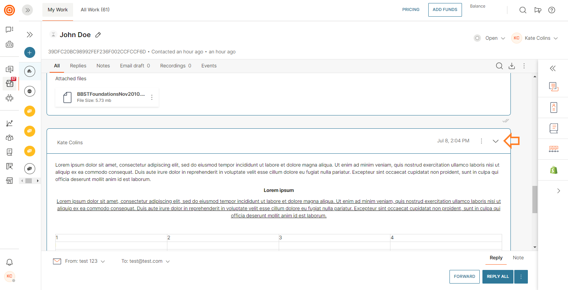This screenshot has height=290, width=568.
Task: Switch to the Note mode toggle
Action: point(518,258)
